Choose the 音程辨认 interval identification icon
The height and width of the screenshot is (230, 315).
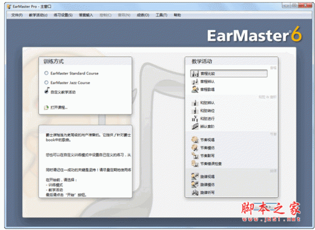pyautogui.click(x=195, y=82)
